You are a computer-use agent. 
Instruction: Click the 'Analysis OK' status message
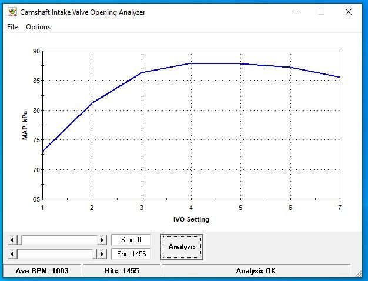tap(256, 271)
